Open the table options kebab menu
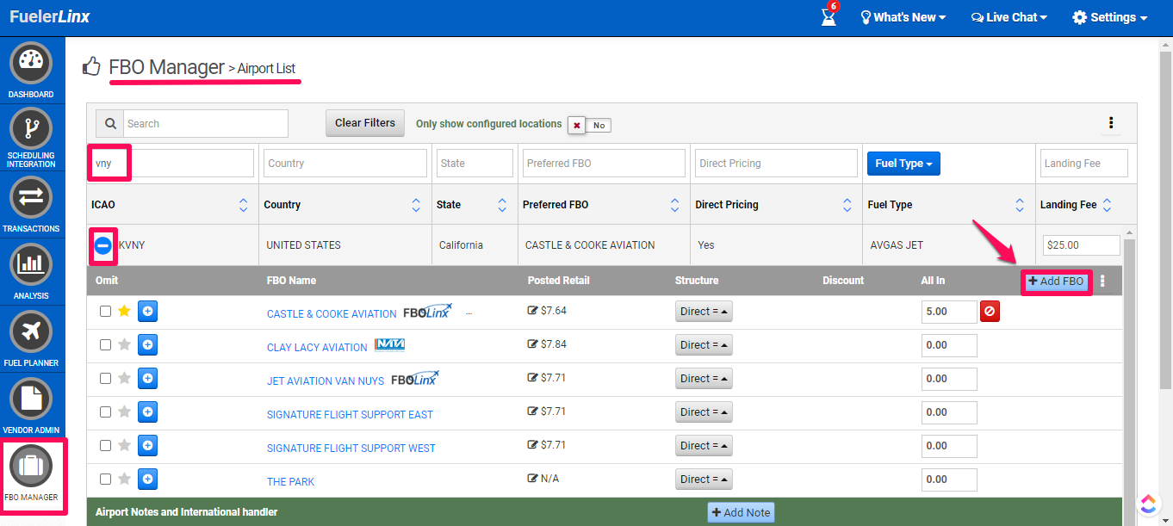This screenshot has width=1173, height=526. (x=1111, y=123)
